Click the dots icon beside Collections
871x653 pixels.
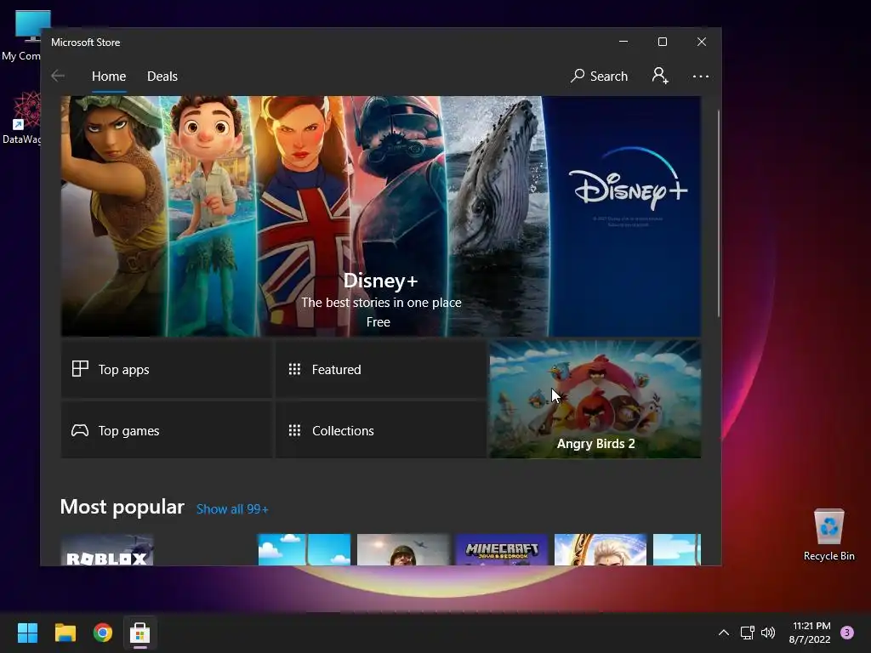tap(294, 430)
